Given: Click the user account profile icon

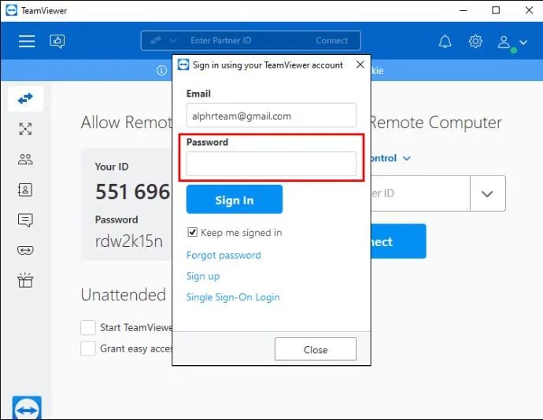Looking at the screenshot, I should click(x=504, y=42).
